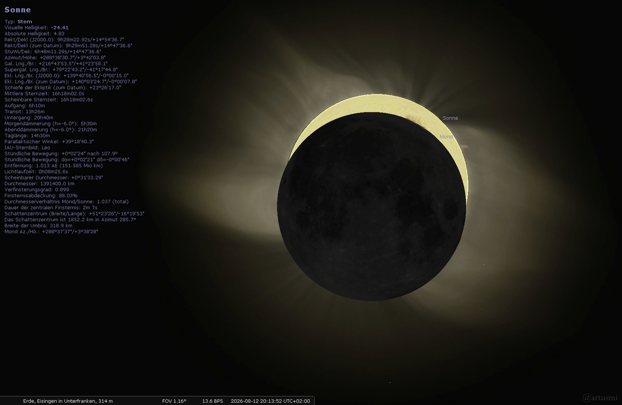
Task: Click the Stündliche Bewegung dα/dδ line
Action: pyautogui.click(x=67, y=159)
